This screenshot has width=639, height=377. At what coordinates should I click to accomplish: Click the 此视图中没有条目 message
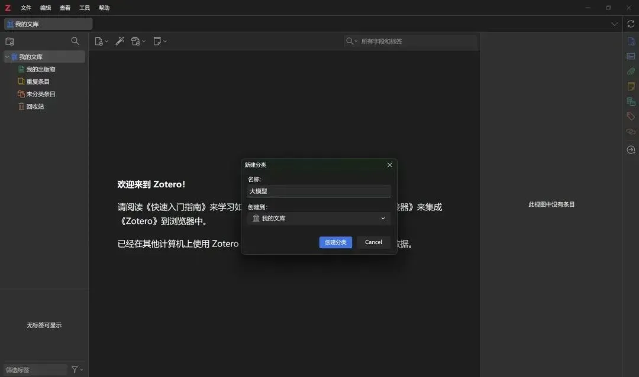click(x=551, y=204)
